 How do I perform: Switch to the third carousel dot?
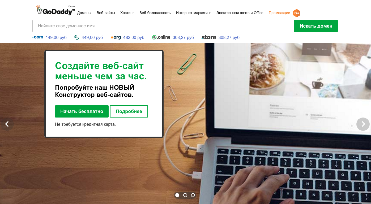click(x=193, y=195)
